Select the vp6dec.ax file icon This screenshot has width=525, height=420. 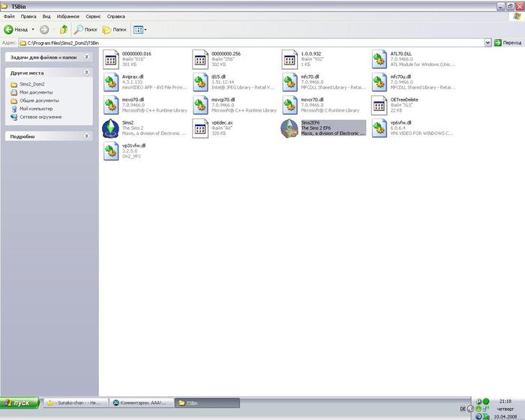pos(200,128)
